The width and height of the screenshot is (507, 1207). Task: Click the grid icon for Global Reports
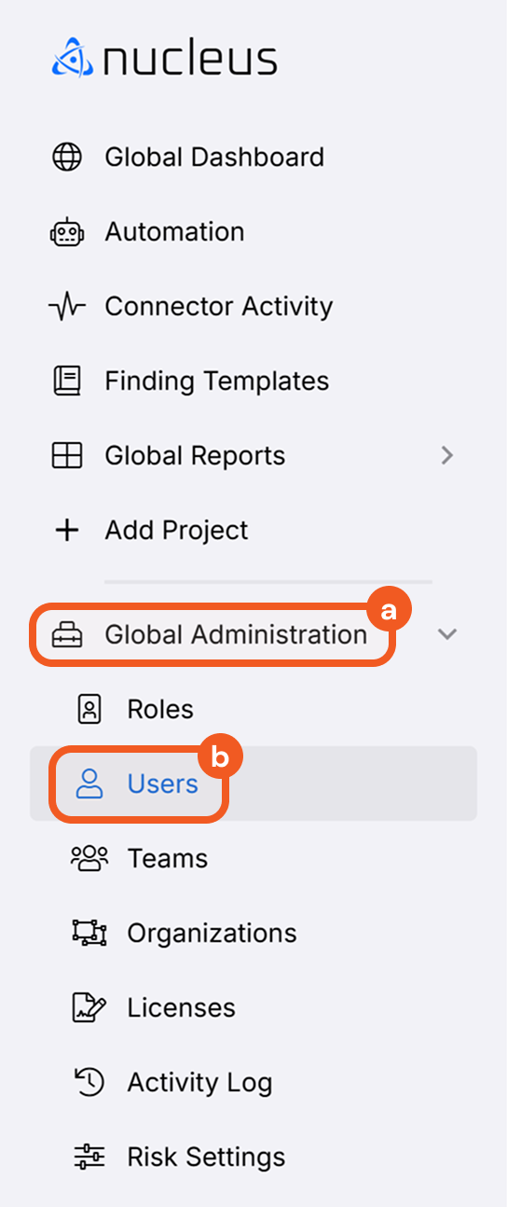tap(66, 455)
